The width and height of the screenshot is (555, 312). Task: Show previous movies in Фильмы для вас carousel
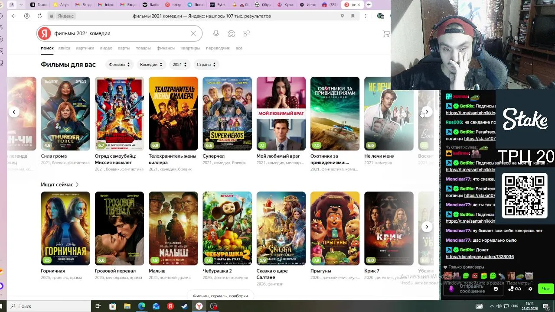point(14,112)
